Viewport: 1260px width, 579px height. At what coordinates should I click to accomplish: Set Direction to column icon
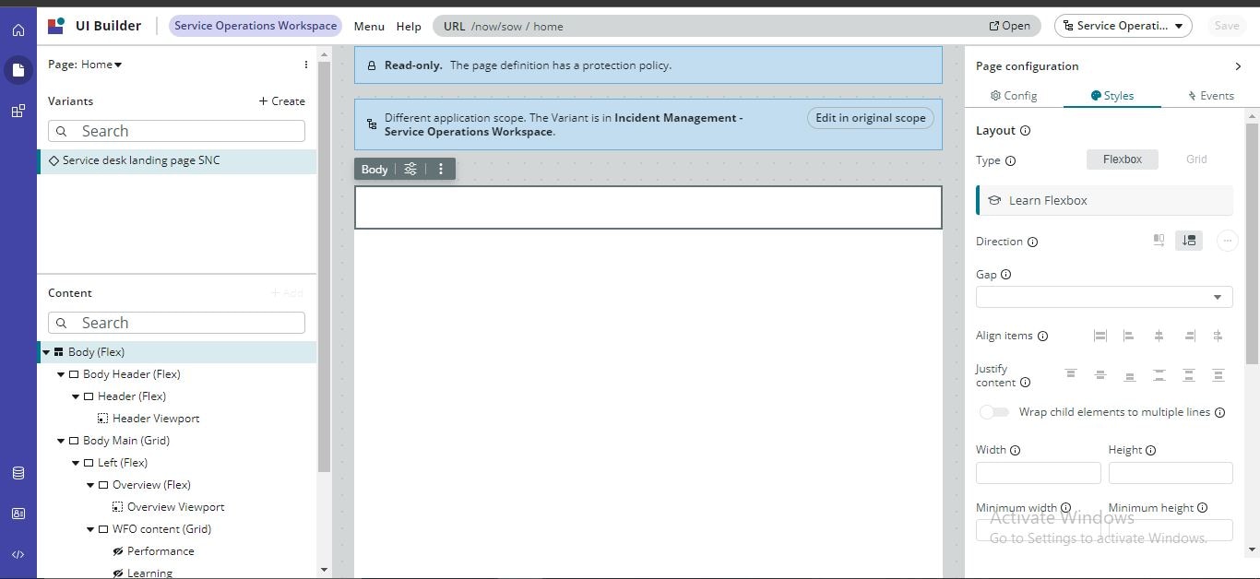pyautogui.click(x=1189, y=241)
